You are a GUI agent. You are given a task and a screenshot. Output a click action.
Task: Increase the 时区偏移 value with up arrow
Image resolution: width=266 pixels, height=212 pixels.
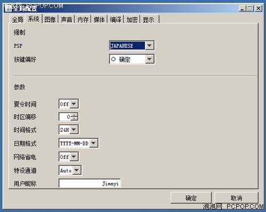coord(74,115)
